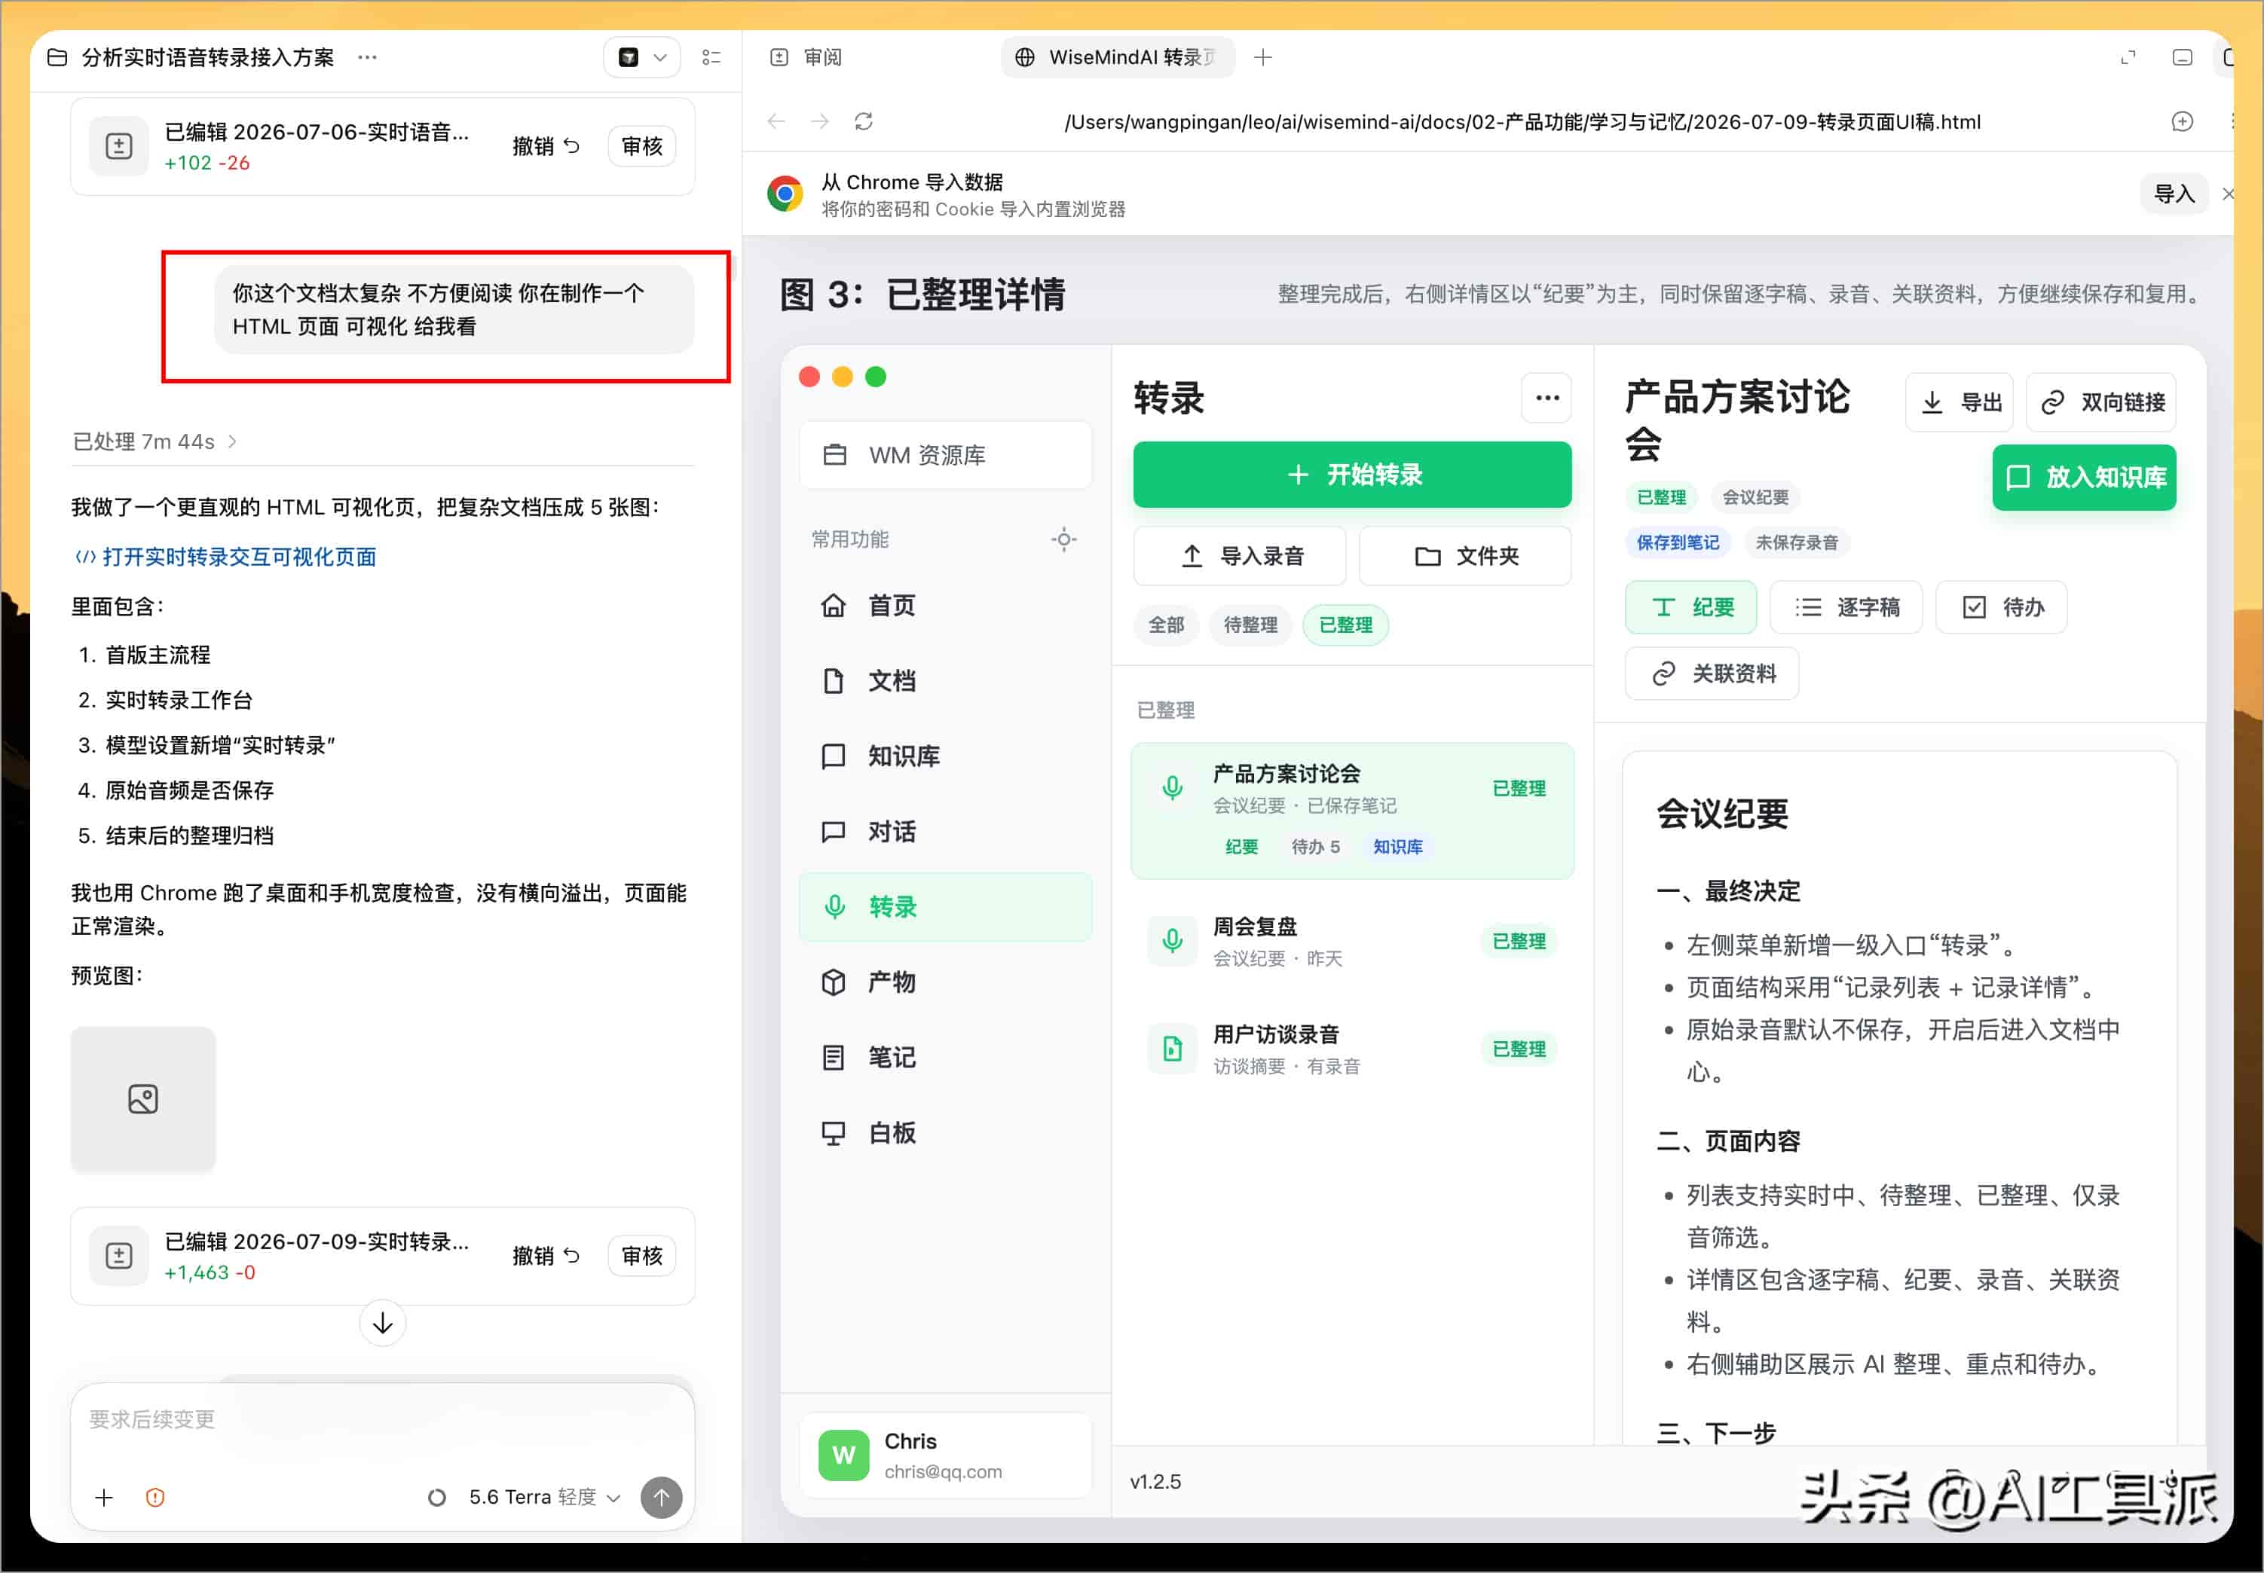Filter list by 待整理

pyautogui.click(x=1250, y=625)
